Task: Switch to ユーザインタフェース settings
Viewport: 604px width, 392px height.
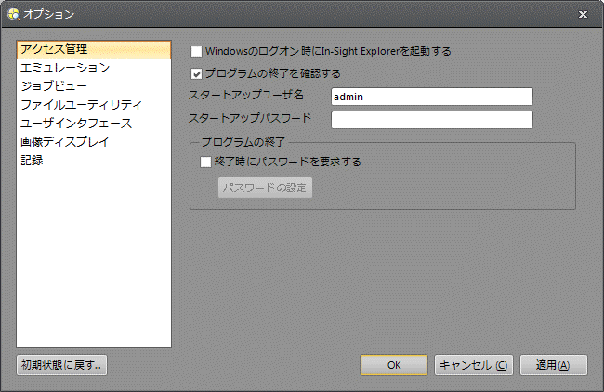Action: pyautogui.click(x=76, y=124)
